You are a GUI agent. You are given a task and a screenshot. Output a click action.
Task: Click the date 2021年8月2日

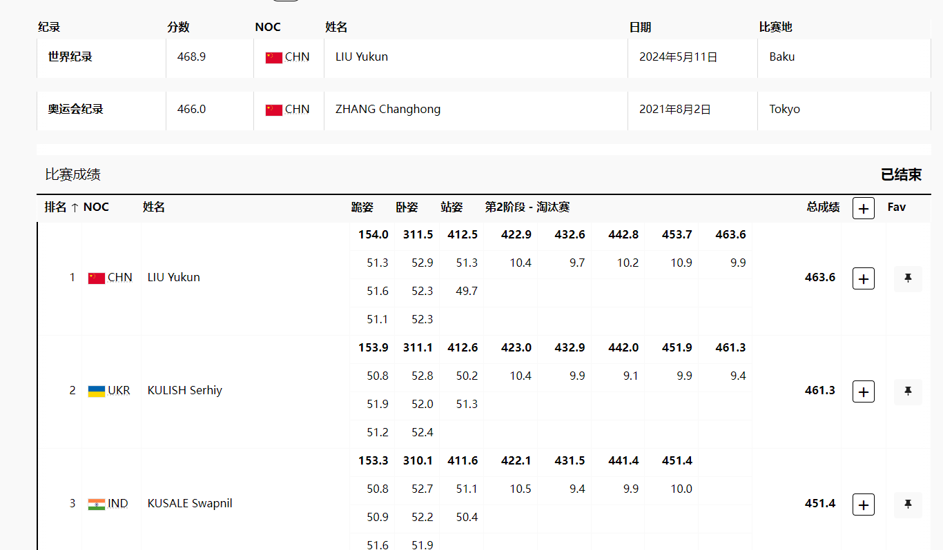coord(675,109)
